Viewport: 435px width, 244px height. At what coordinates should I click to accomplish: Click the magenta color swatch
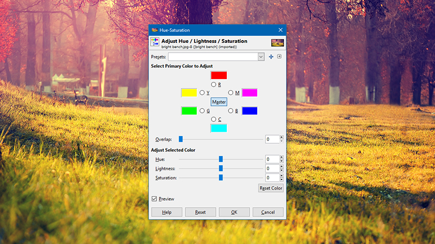[x=250, y=93]
